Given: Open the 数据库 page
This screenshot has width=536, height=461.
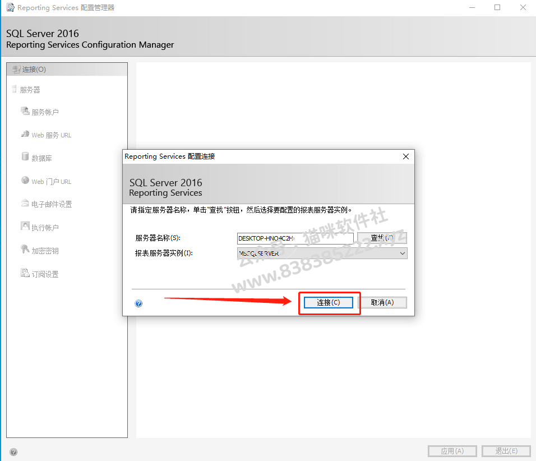Looking at the screenshot, I should (x=41, y=158).
